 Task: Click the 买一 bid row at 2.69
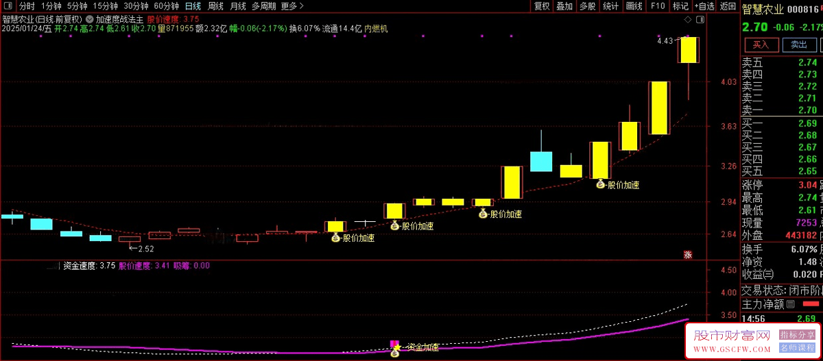pyautogui.click(x=781, y=124)
